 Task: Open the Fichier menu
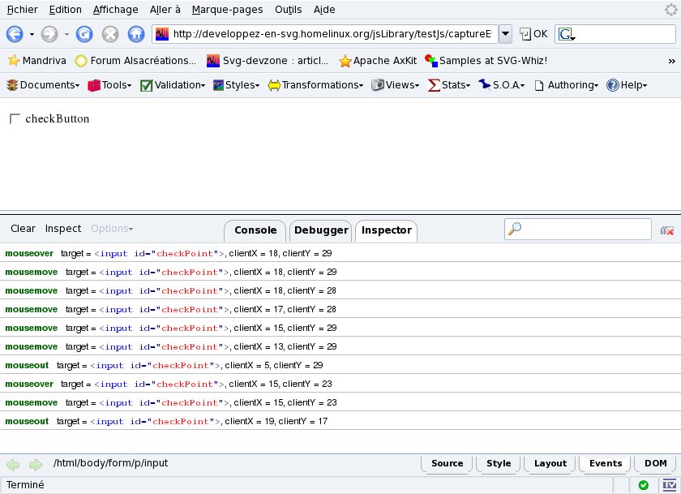coord(23,10)
